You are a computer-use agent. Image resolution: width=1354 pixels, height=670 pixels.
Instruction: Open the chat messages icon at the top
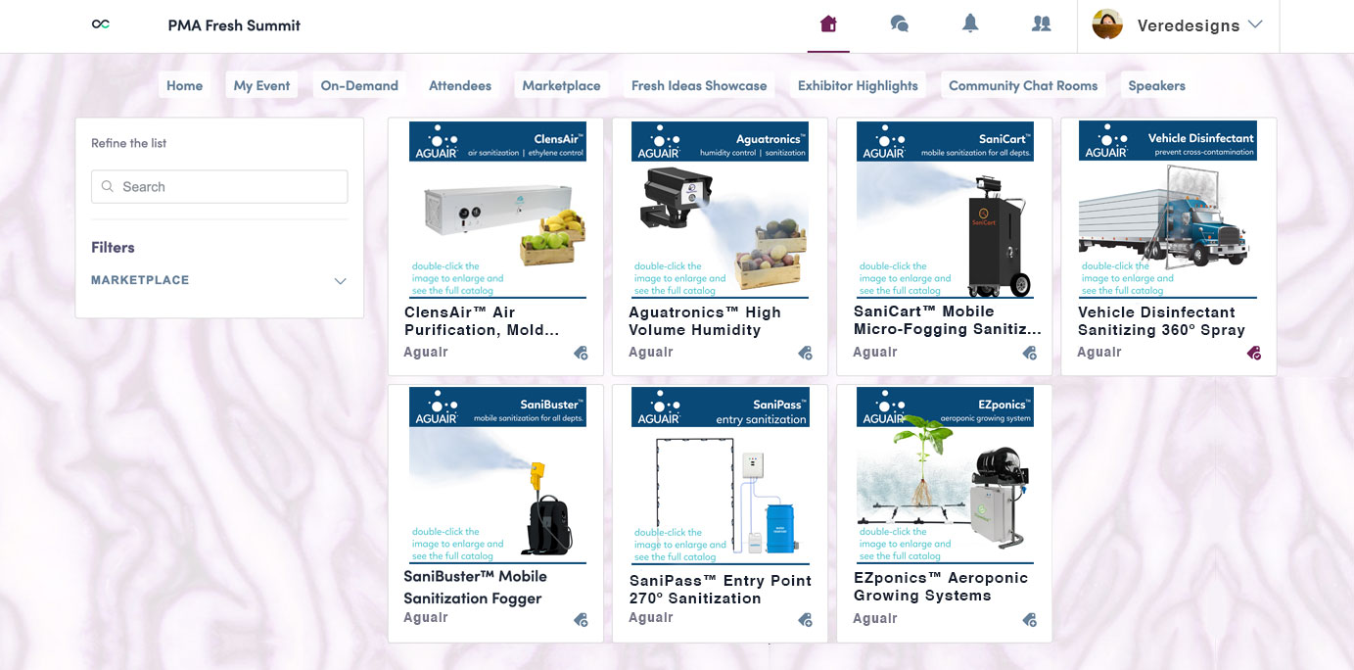[x=899, y=23]
